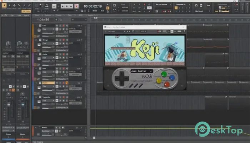This screenshot has width=250, height=143.
Task: Toggle the highlighted Mix module button
Action: (x=149, y=8)
